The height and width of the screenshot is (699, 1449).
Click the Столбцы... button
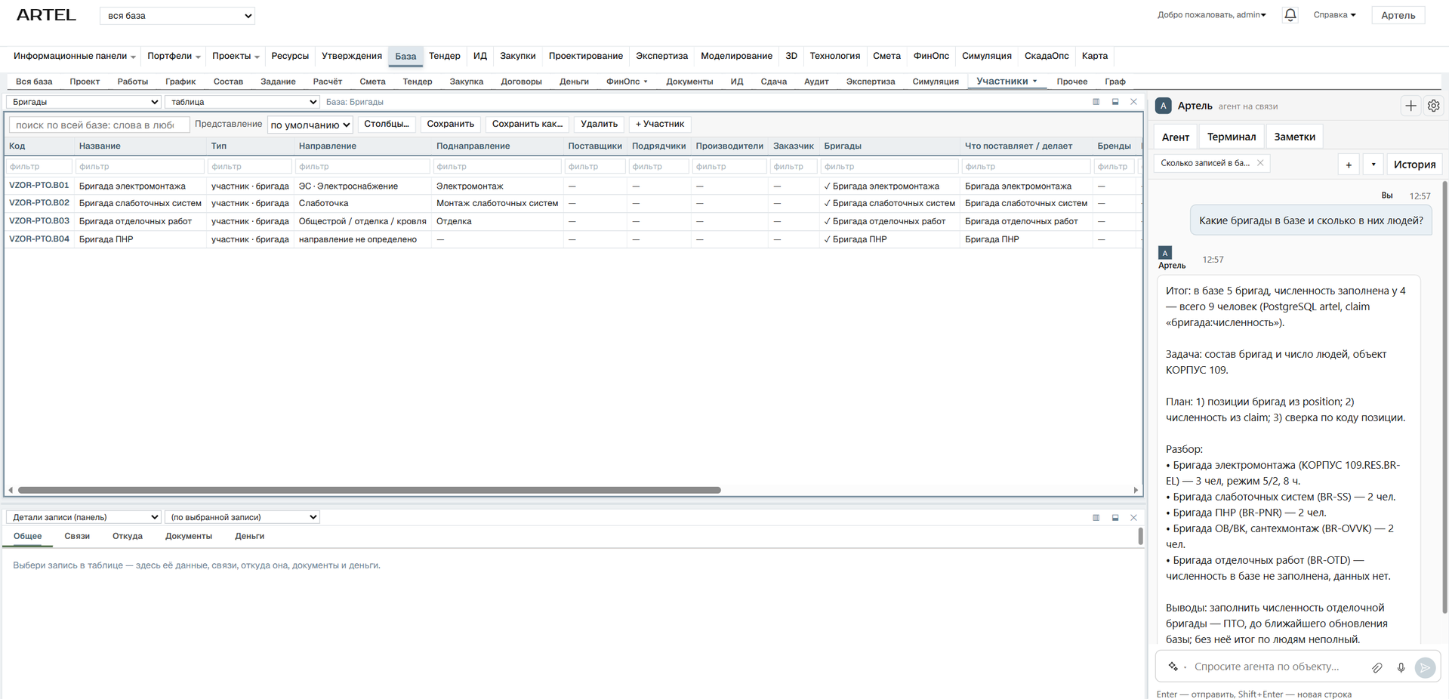[386, 124]
